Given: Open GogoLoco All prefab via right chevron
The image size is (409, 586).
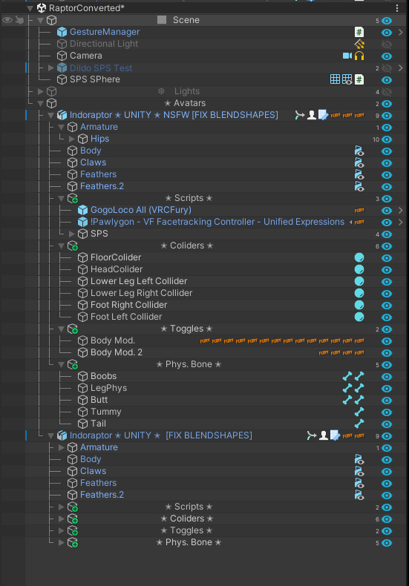Looking at the screenshot, I should (400, 211).
